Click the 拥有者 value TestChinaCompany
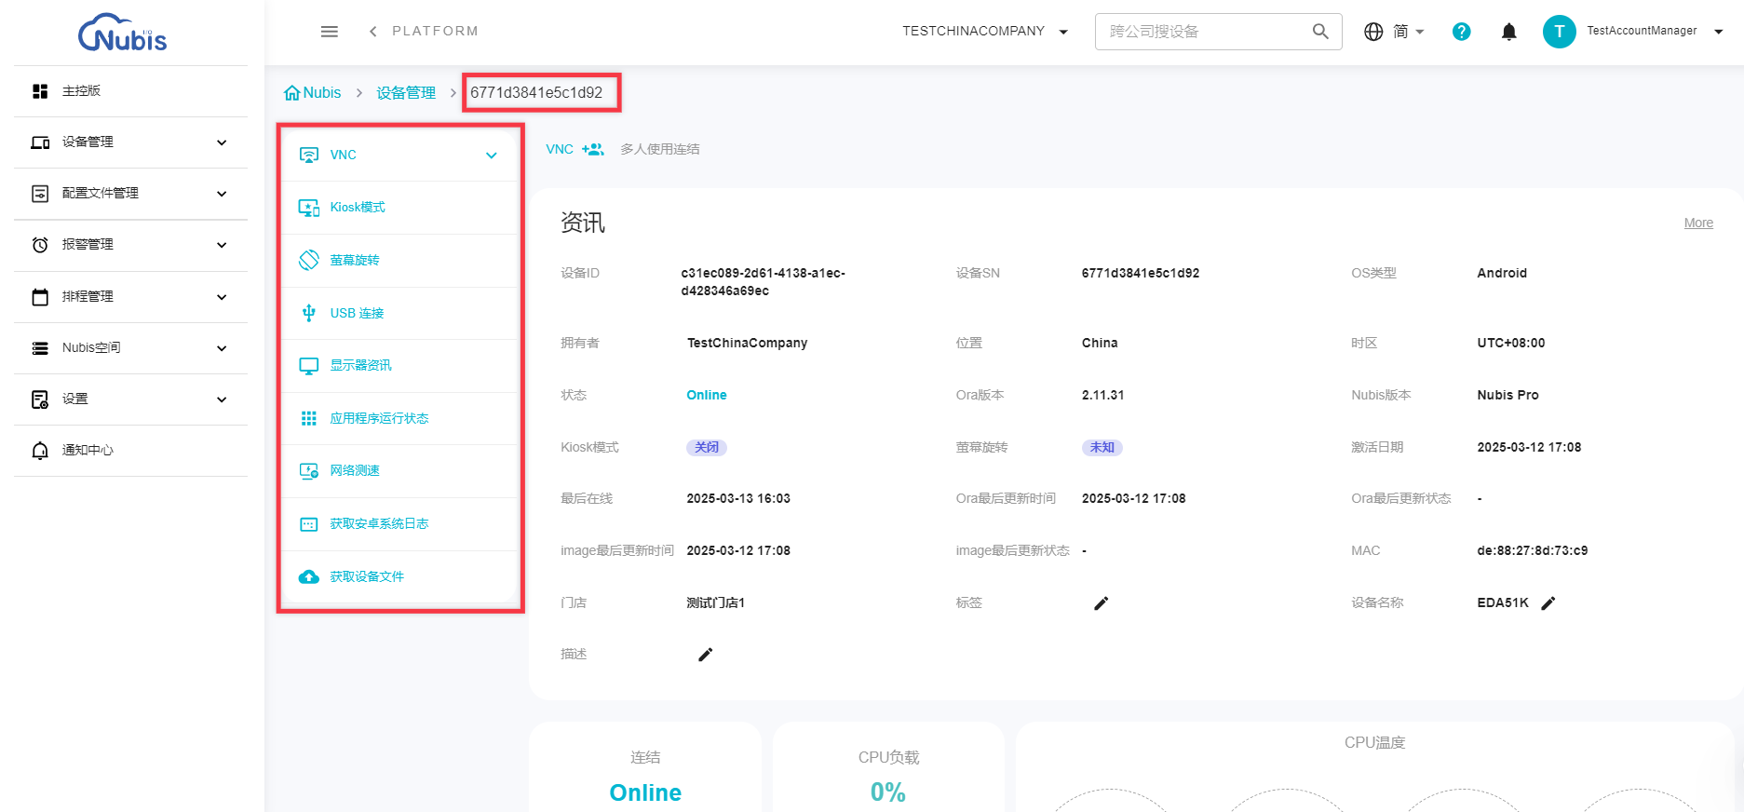Image resolution: width=1744 pixels, height=812 pixels. click(748, 344)
